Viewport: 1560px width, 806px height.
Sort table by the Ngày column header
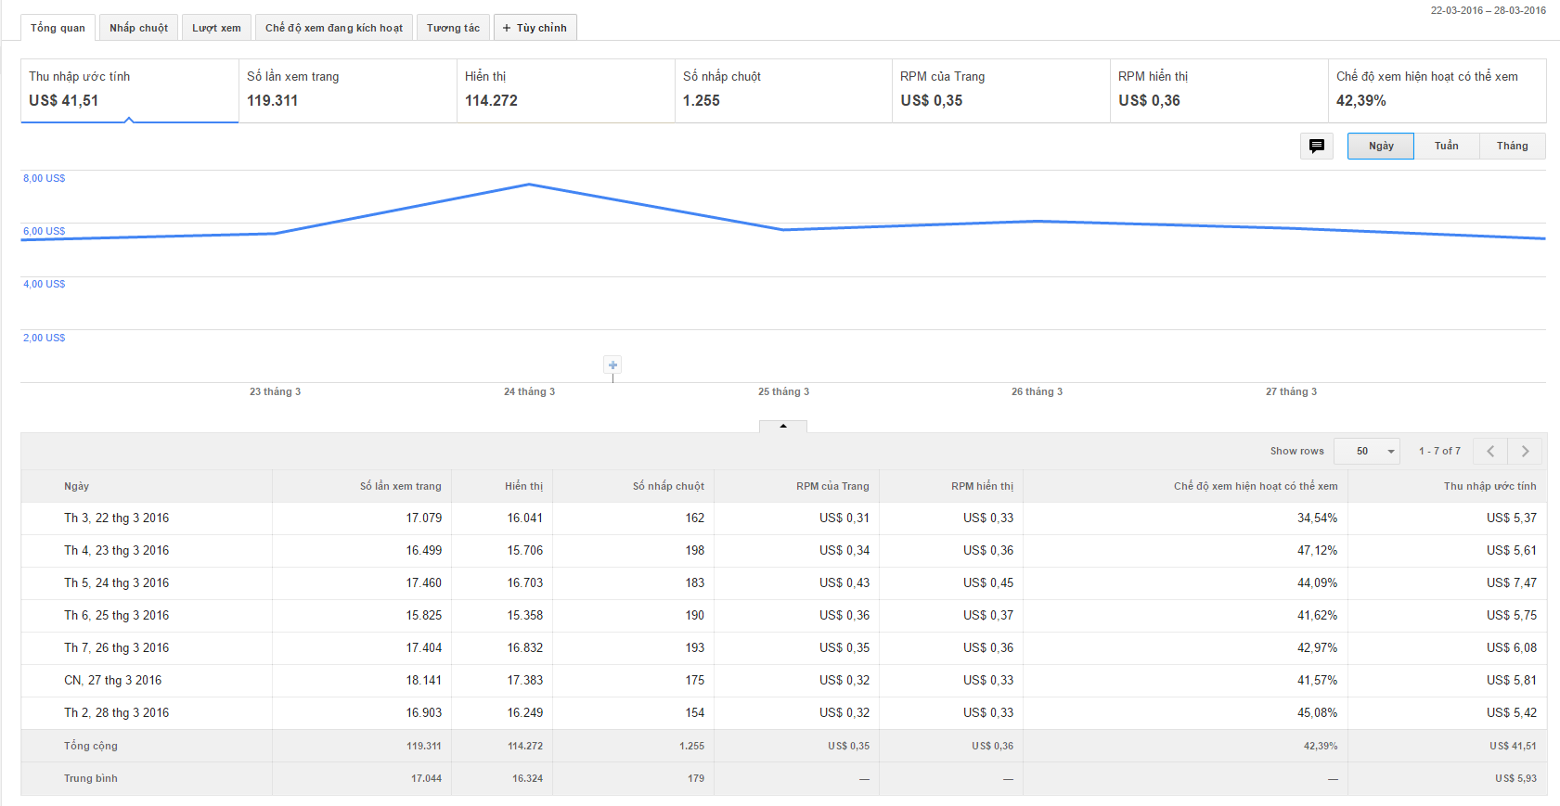pyautogui.click(x=77, y=486)
